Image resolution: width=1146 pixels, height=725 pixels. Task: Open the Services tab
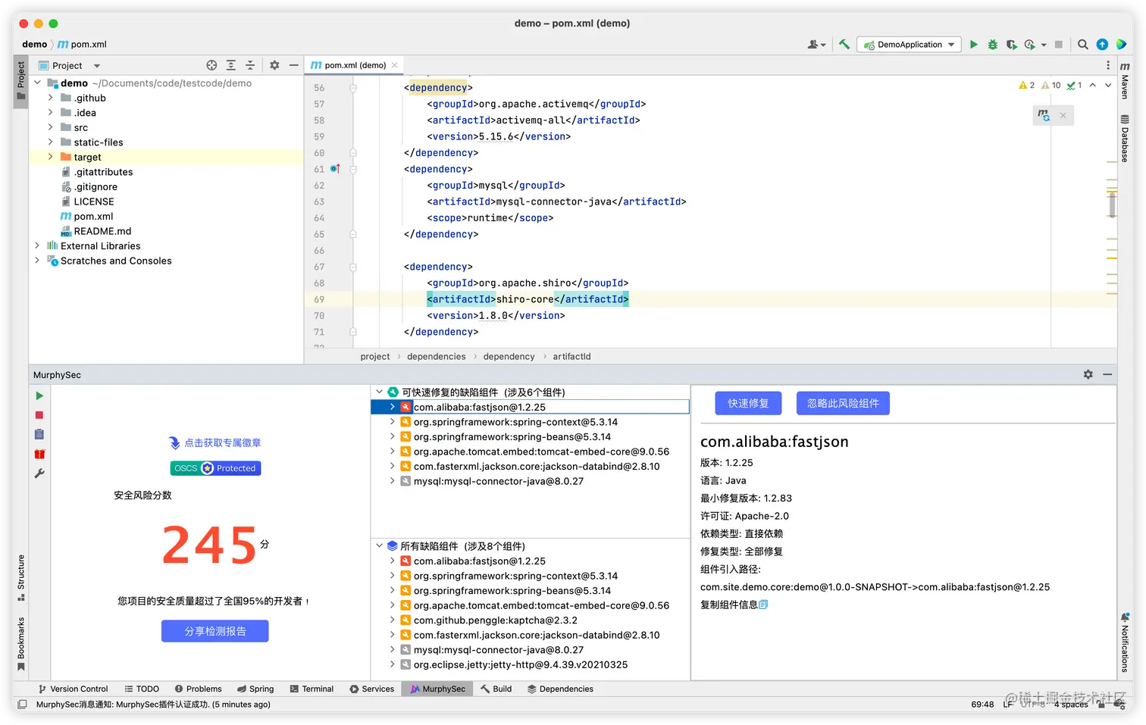click(x=371, y=689)
